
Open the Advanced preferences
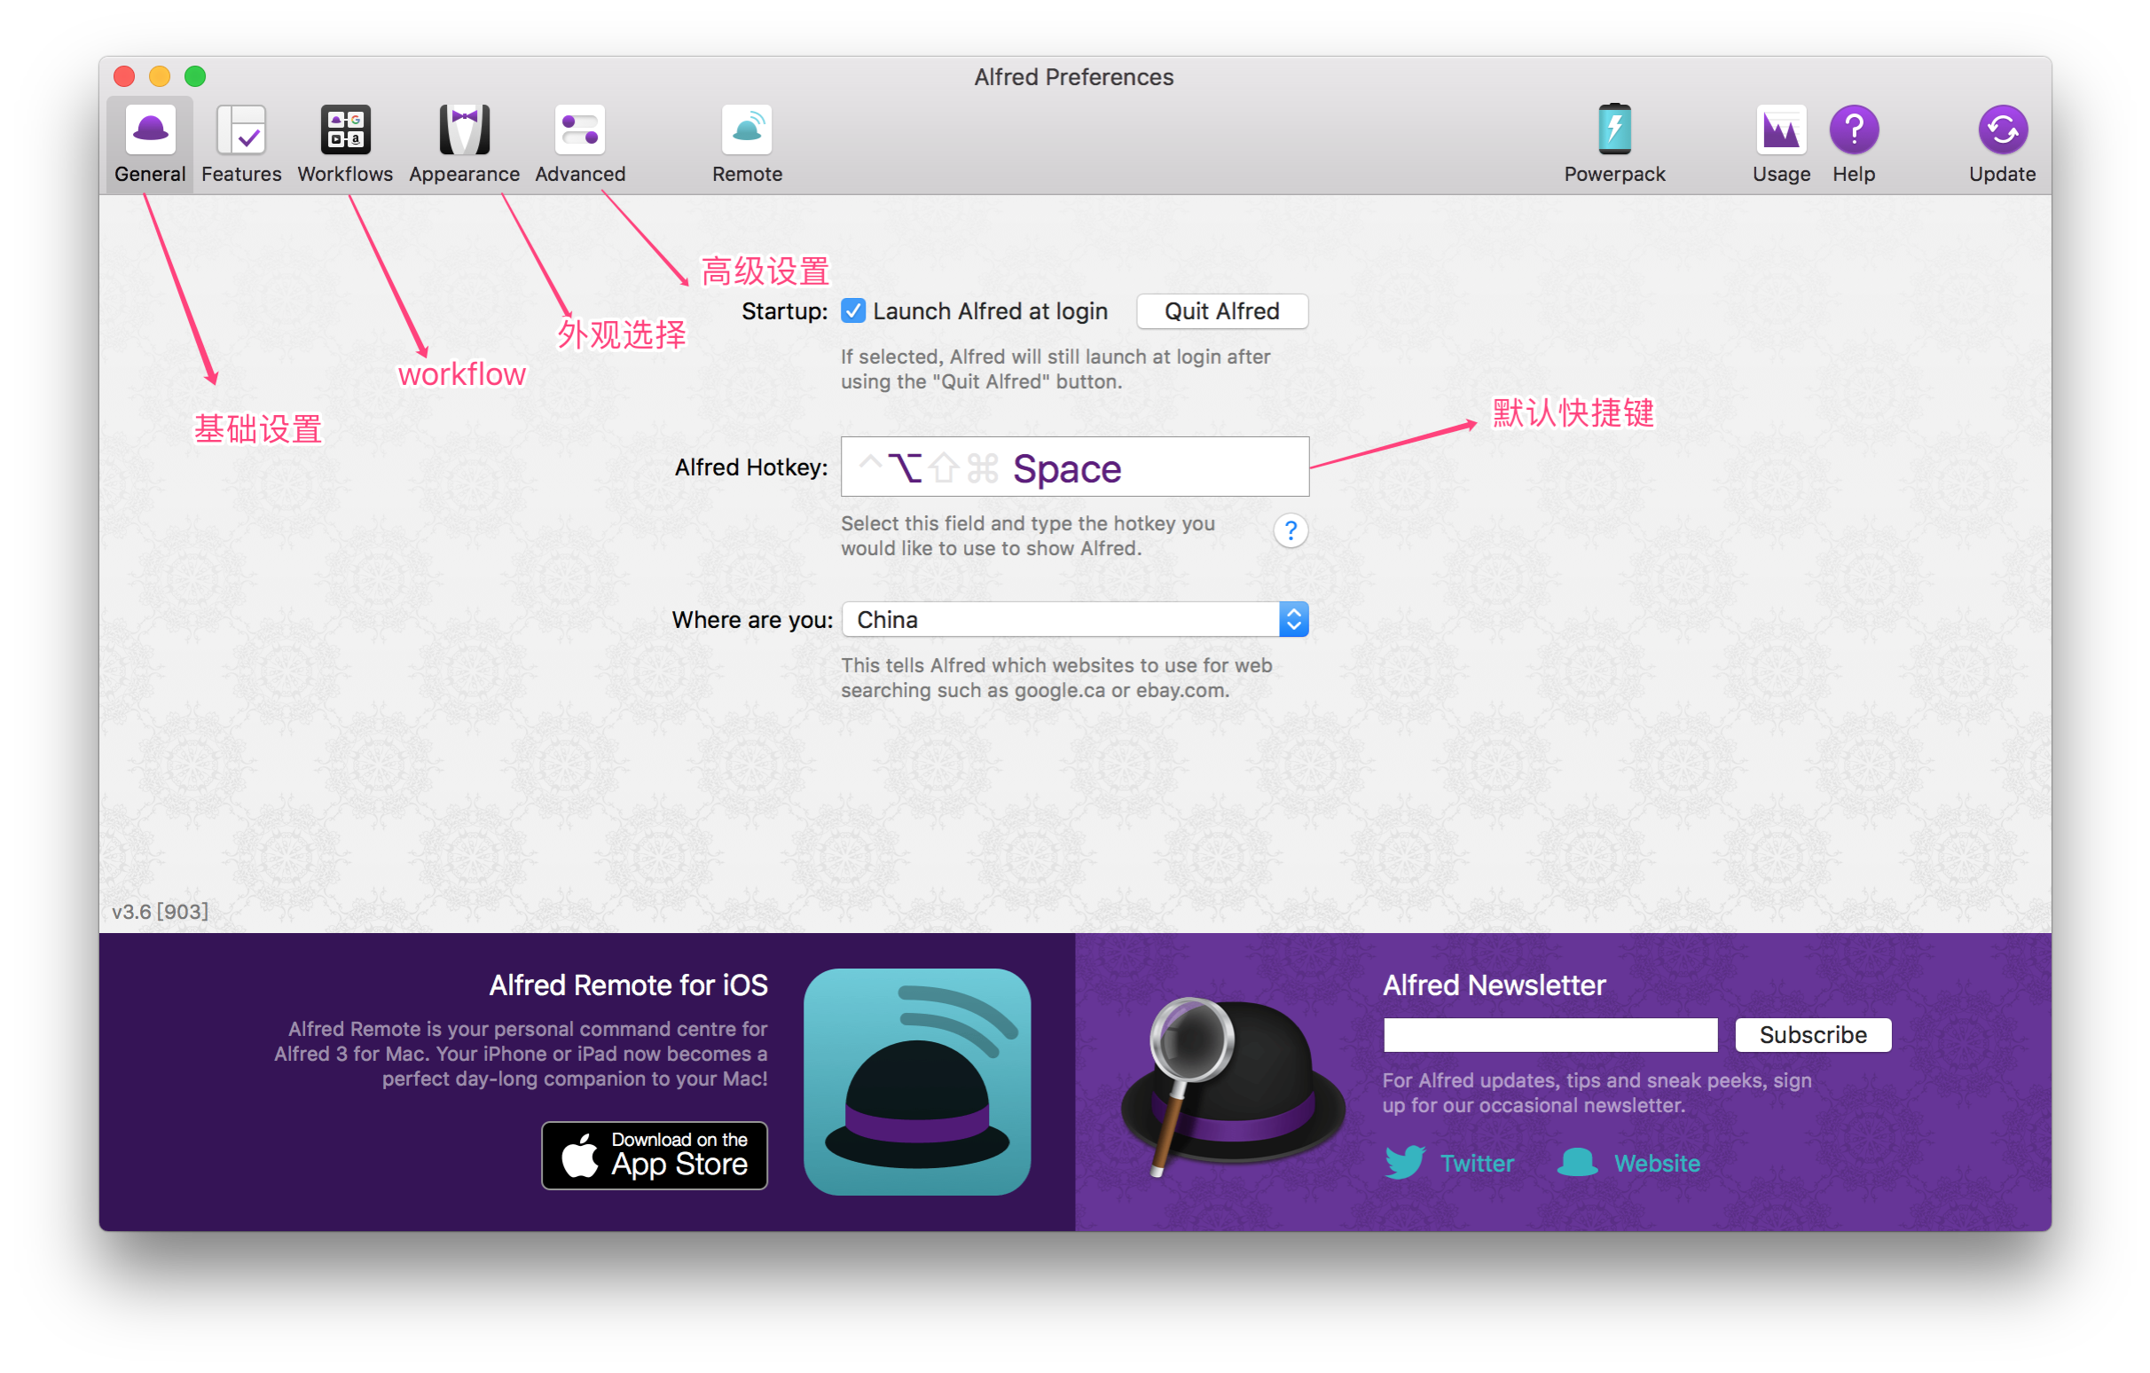pos(580,144)
